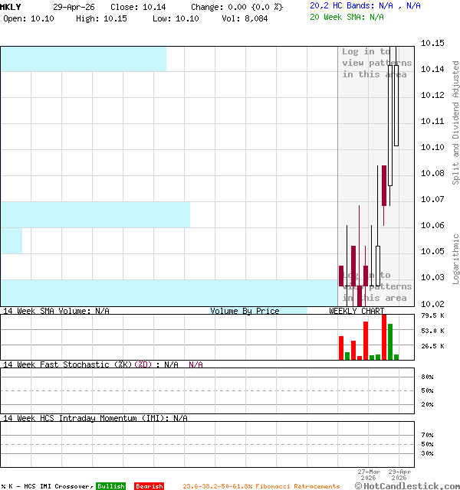This screenshot has height=490, width=460.
Task: Click the first red volume bar
Action: tap(341, 348)
